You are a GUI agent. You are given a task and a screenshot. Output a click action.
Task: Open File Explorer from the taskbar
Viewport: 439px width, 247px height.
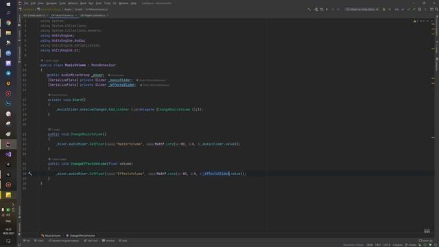[8, 33]
